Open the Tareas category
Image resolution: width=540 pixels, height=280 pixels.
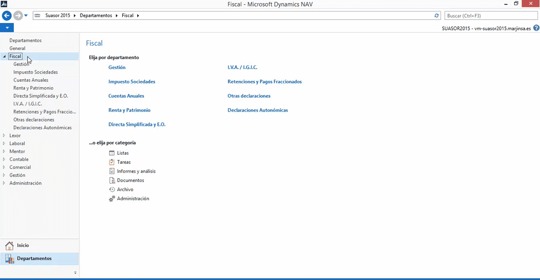[x=124, y=162]
